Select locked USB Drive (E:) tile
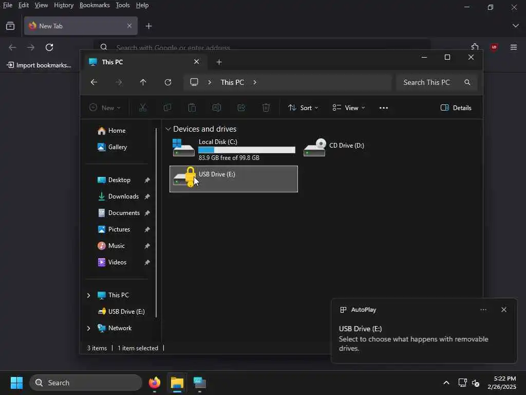 [234, 179]
